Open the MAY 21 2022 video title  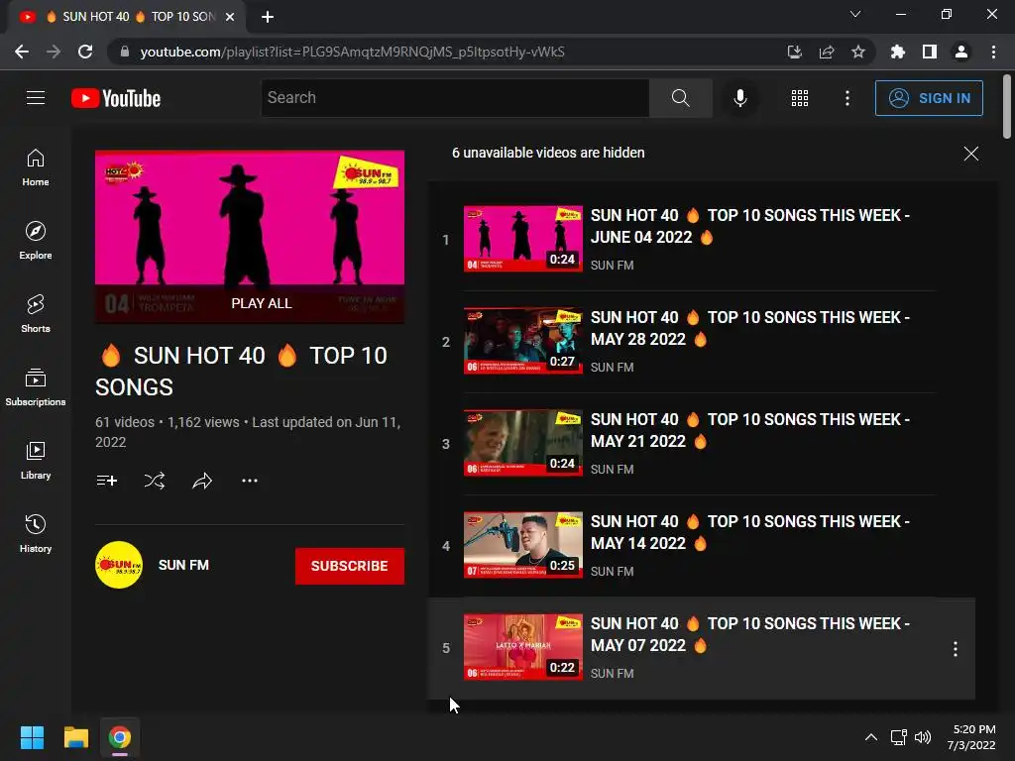pyautogui.click(x=750, y=430)
